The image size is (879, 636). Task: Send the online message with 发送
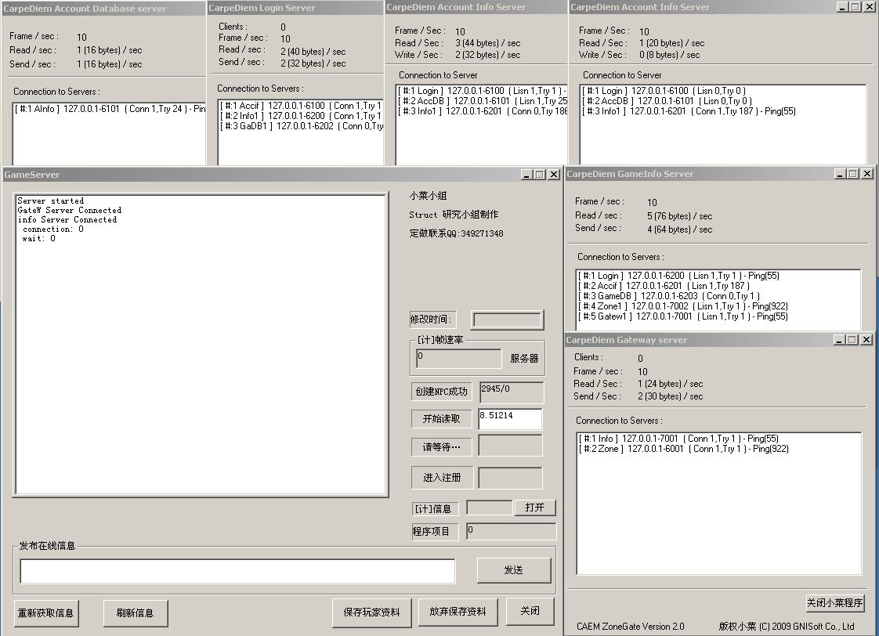[x=513, y=570]
